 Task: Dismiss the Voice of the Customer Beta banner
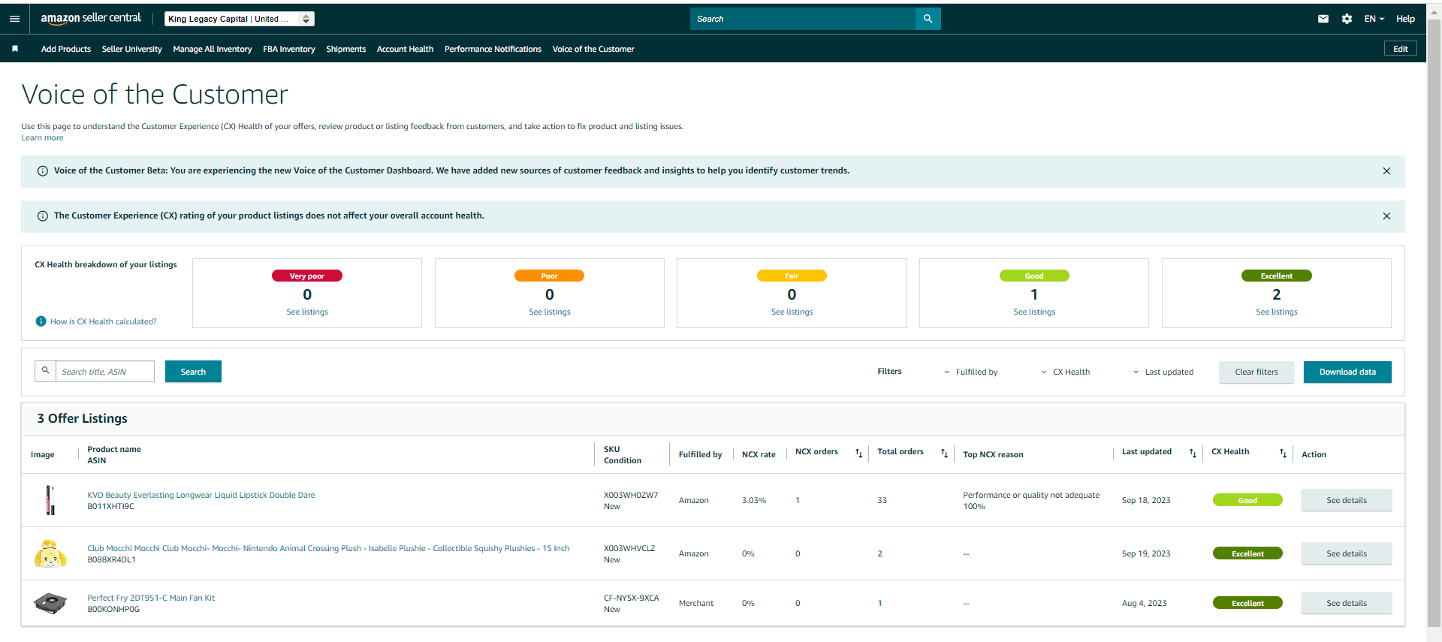(1386, 171)
